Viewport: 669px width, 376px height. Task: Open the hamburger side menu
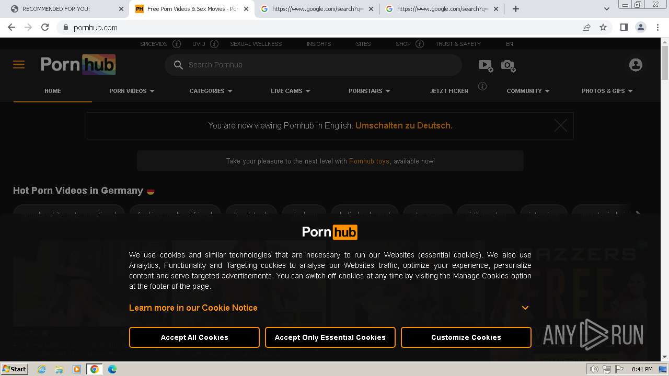tap(19, 65)
